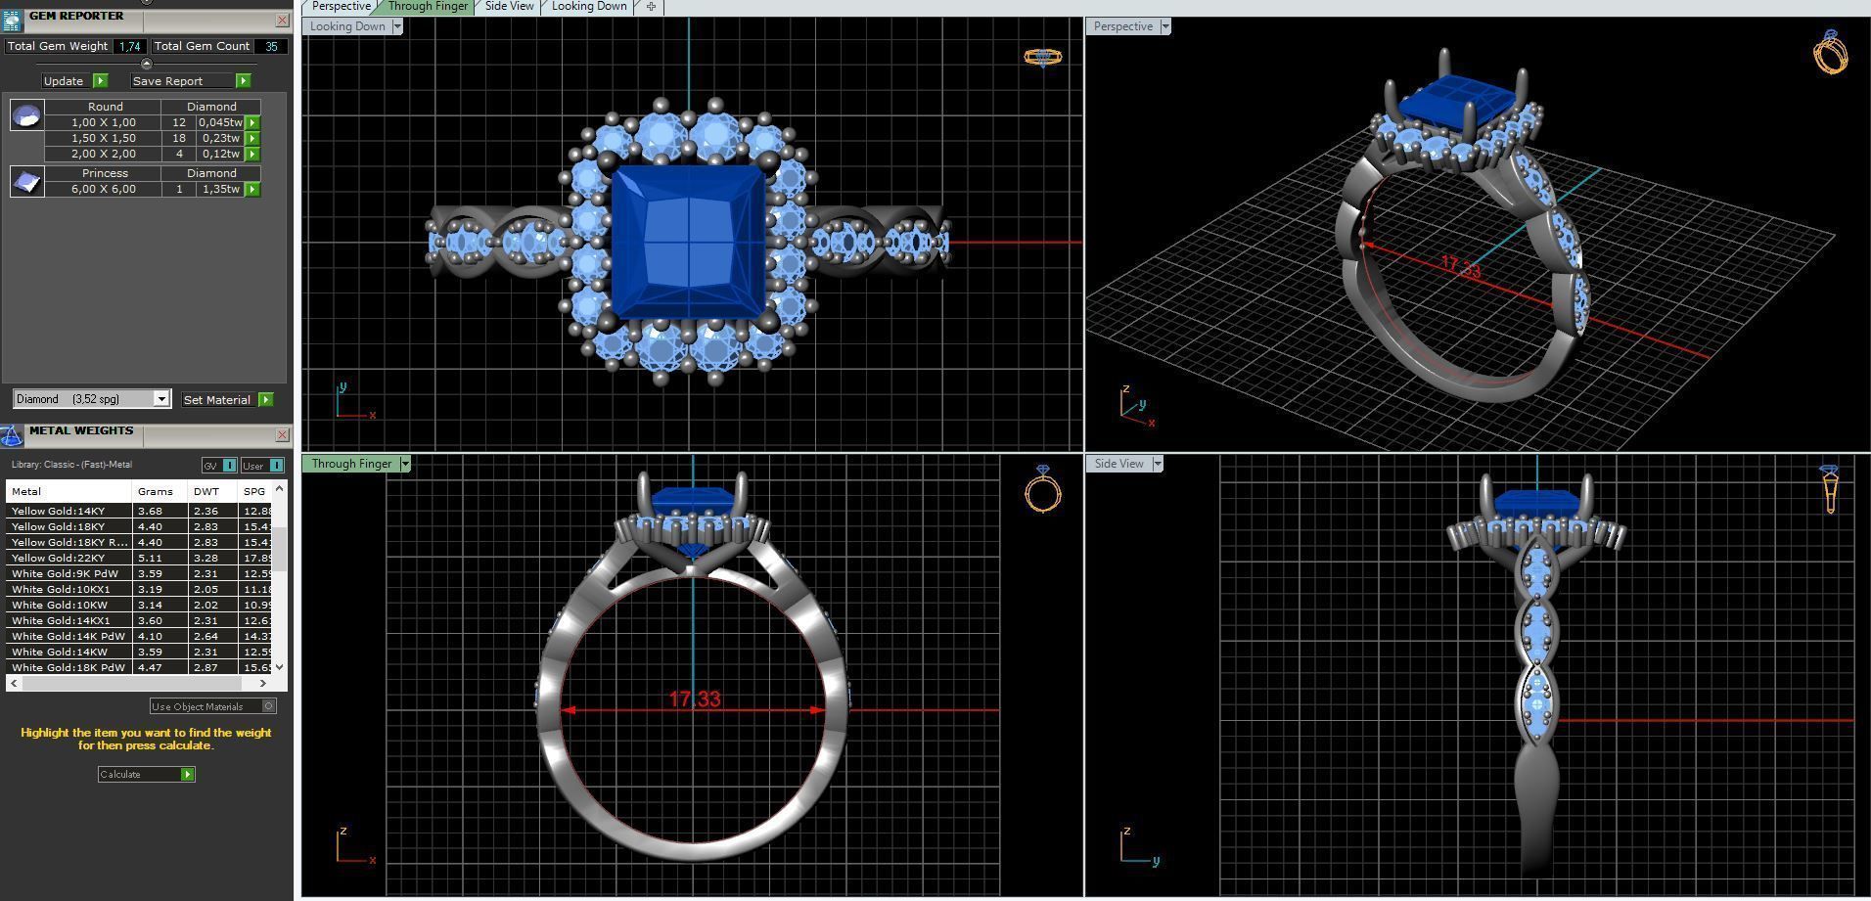Click the Gem Reporter panel icon

[12, 21]
